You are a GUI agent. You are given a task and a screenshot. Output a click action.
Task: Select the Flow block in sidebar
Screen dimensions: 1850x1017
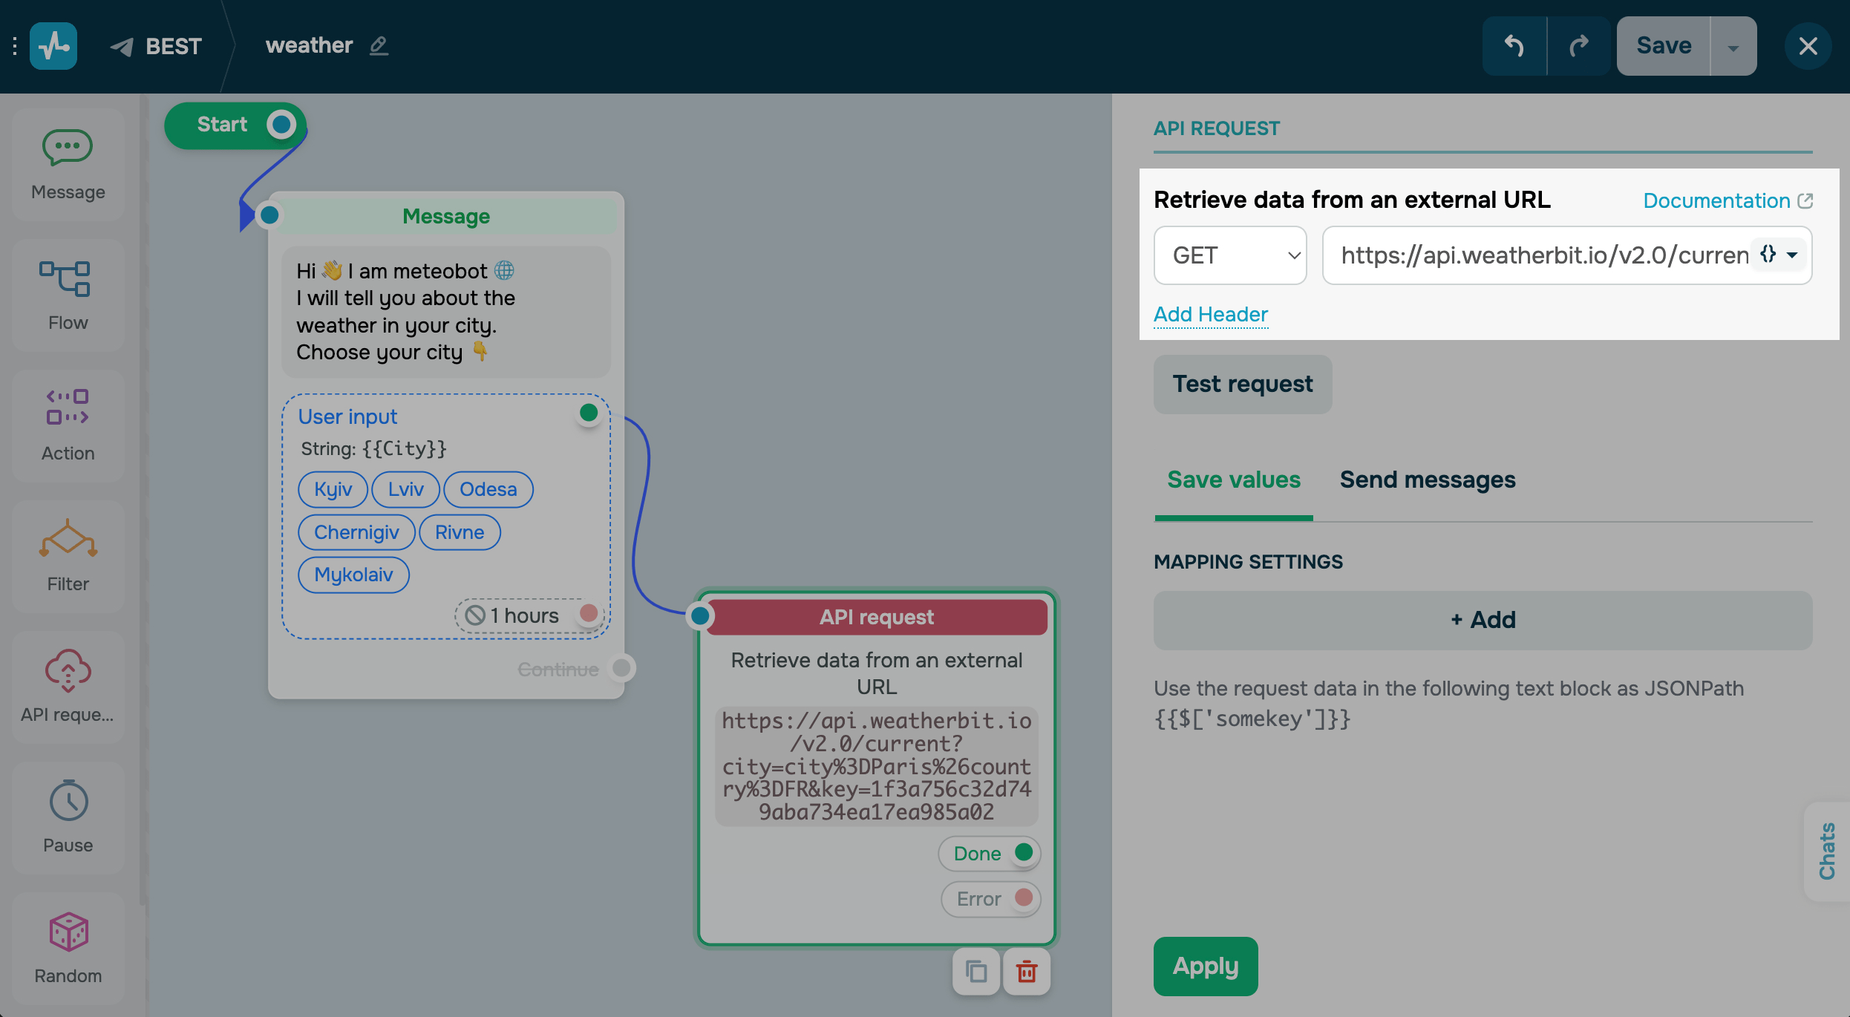pyautogui.click(x=68, y=295)
